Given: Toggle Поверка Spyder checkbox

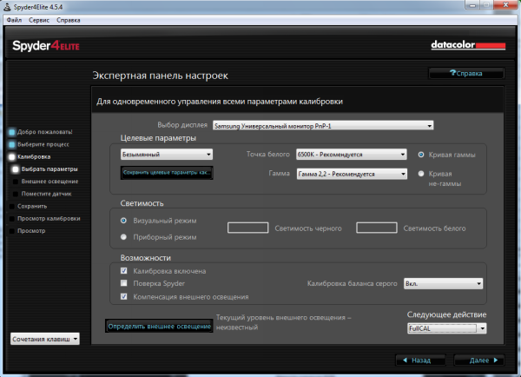Looking at the screenshot, I should [x=124, y=283].
